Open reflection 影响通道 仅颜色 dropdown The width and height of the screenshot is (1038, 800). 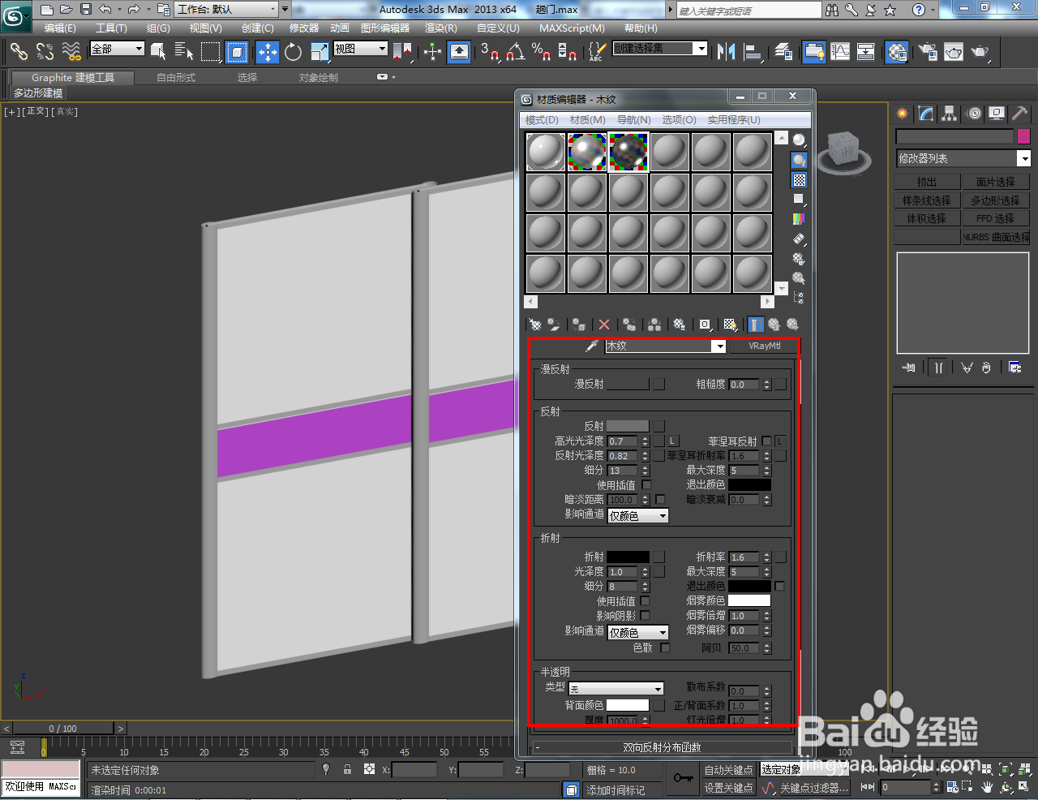coord(637,516)
